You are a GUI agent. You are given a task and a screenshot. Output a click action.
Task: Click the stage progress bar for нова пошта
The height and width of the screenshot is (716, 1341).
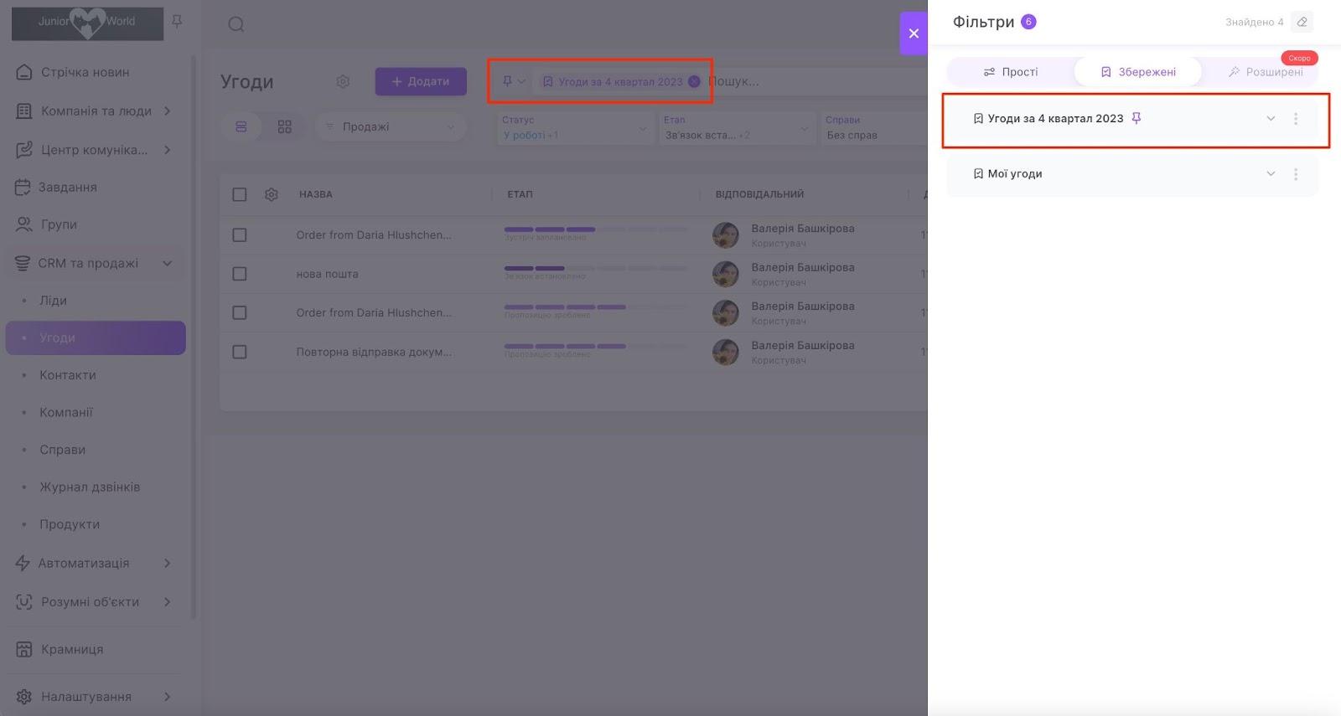click(x=595, y=268)
